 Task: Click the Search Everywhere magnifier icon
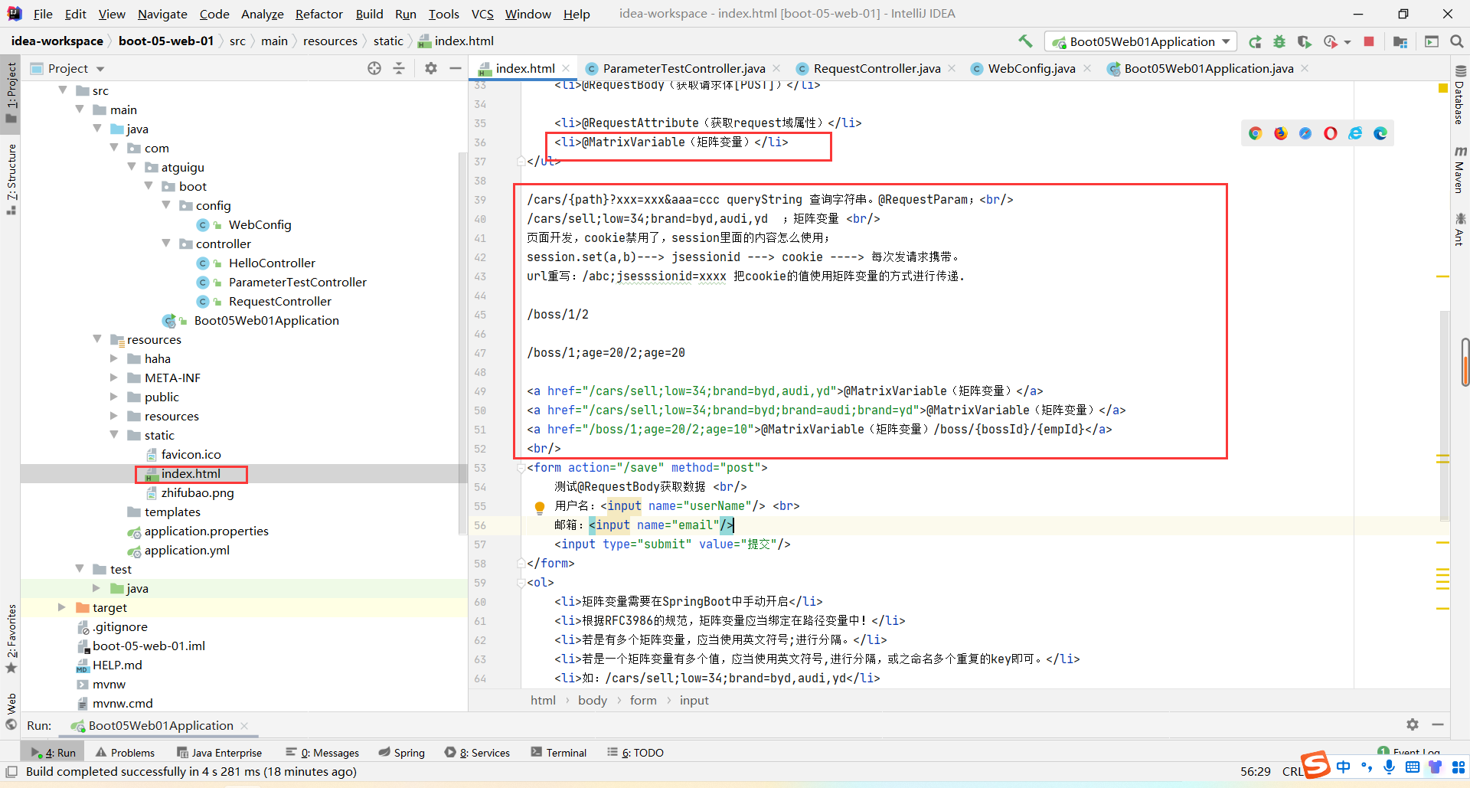click(1457, 41)
